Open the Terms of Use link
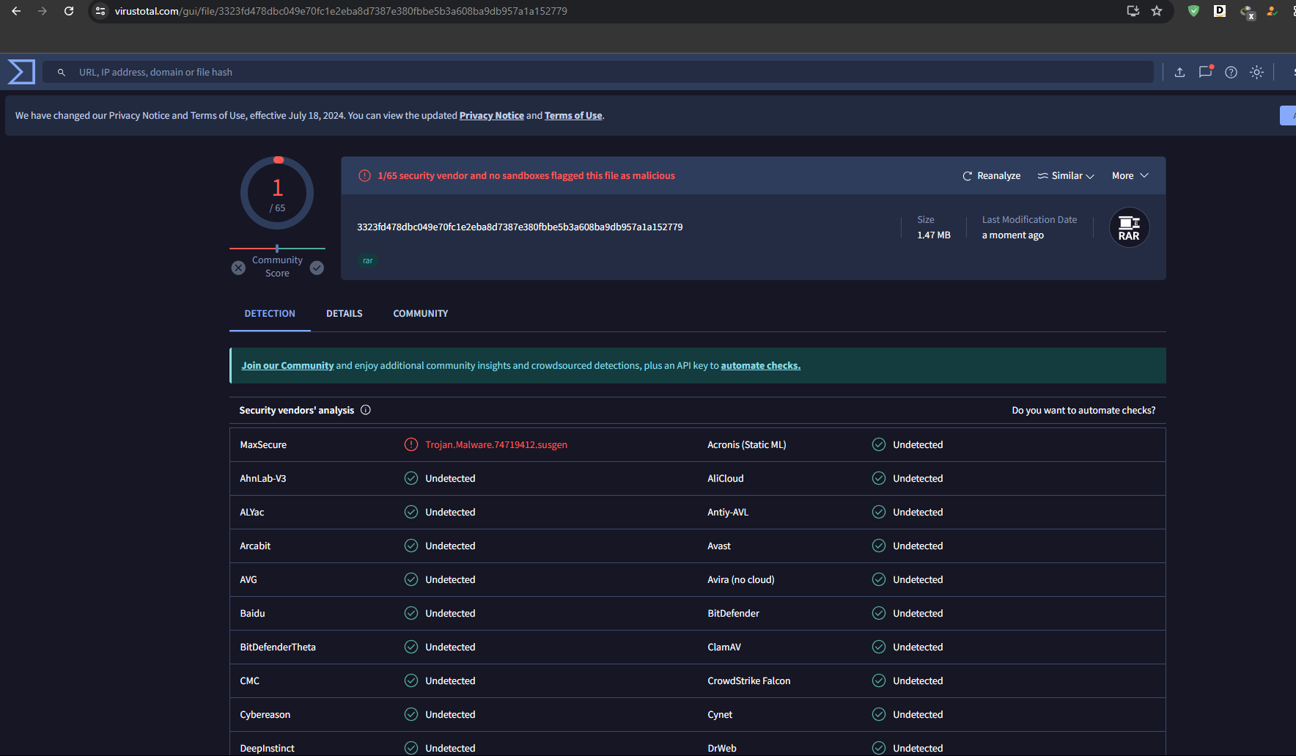Image resolution: width=1296 pixels, height=756 pixels. click(x=573, y=115)
